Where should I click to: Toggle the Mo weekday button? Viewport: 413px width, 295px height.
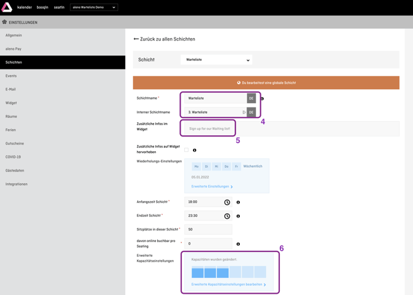pyautogui.click(x=196, y=167)
